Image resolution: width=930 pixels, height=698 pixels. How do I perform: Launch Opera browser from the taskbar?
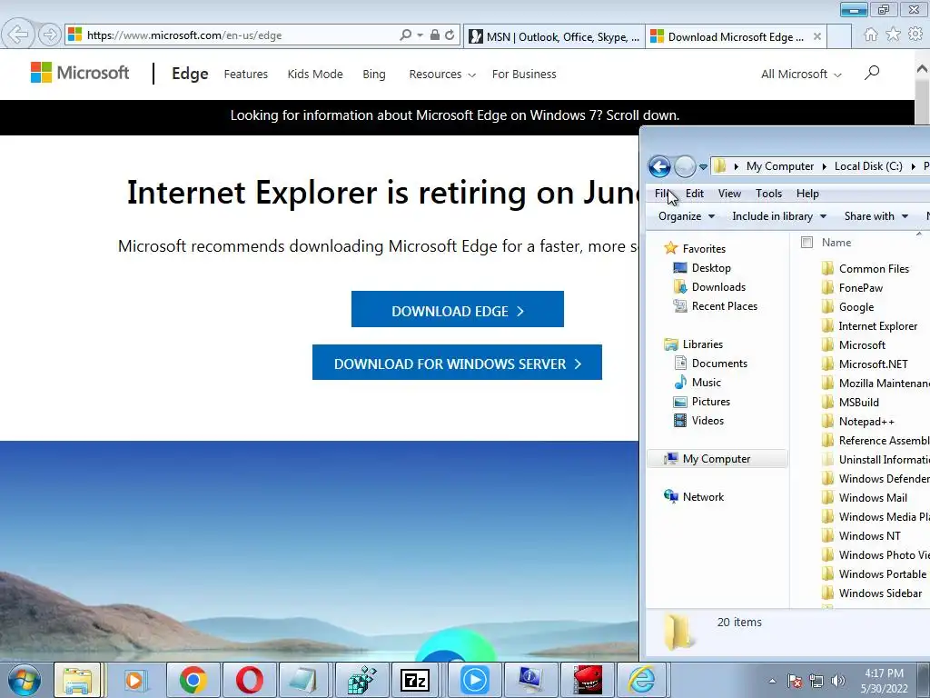tap(249, 680)
